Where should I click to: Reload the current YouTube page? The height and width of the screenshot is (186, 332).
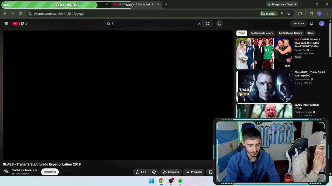[20, 14]
